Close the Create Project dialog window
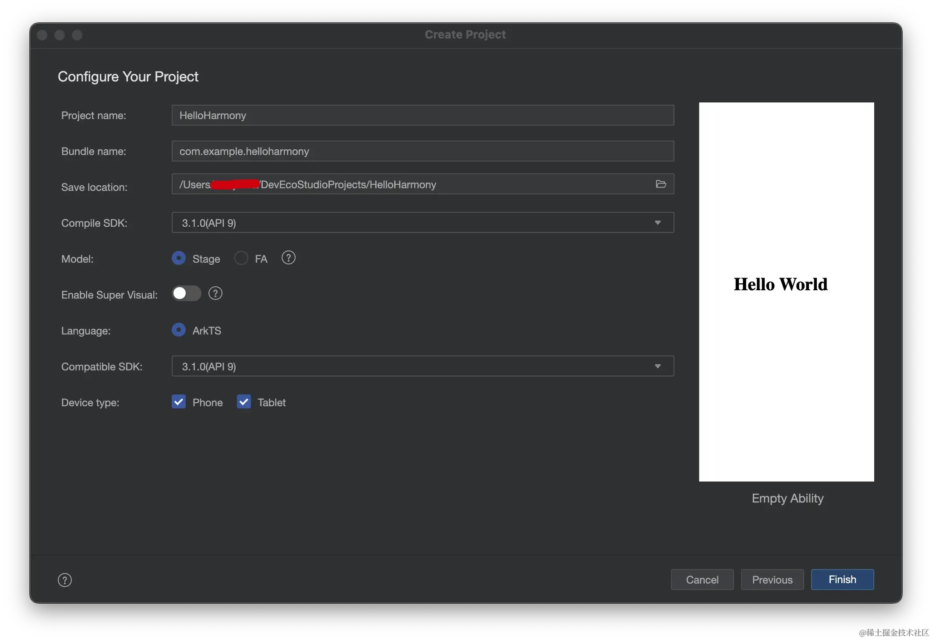 [42, 35]
